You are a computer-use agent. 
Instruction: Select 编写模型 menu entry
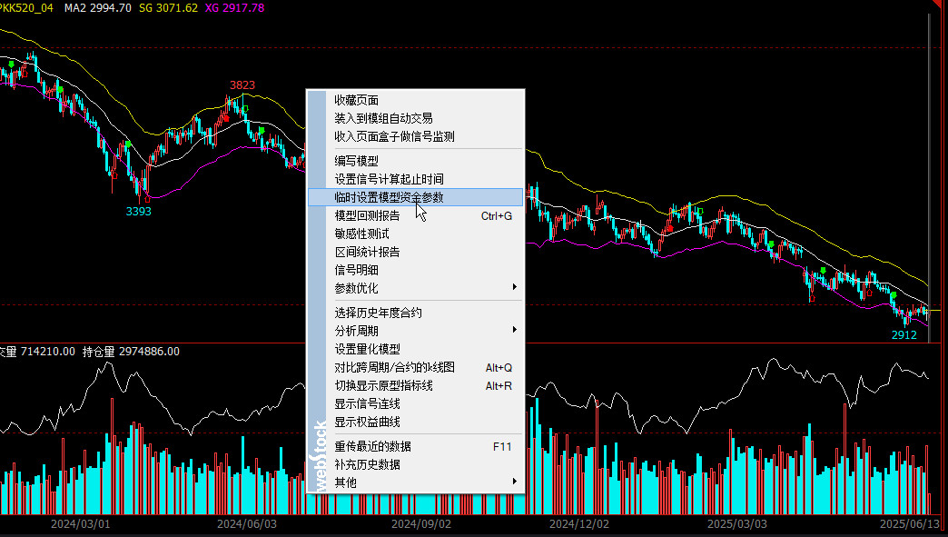click(356, 161)
